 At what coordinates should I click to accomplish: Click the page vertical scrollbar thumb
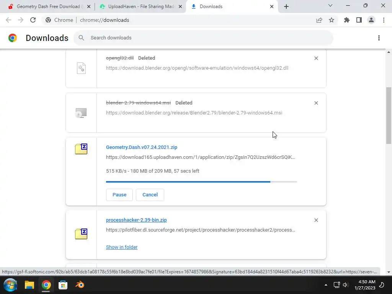(389, 116)
